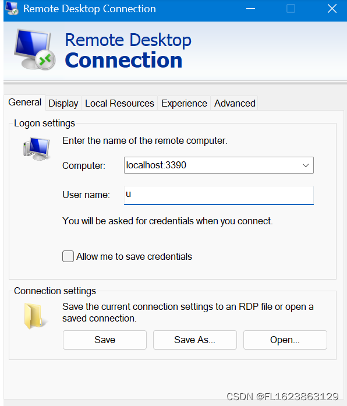
Task: Click the Save As... button
Action: tap(195, 340)
